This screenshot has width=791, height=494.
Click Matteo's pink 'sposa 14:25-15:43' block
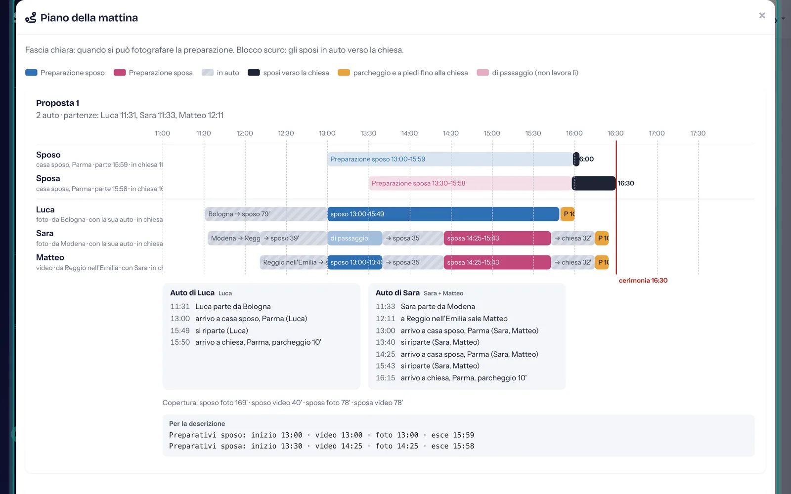pyautogui.click(x=497, y=262)
